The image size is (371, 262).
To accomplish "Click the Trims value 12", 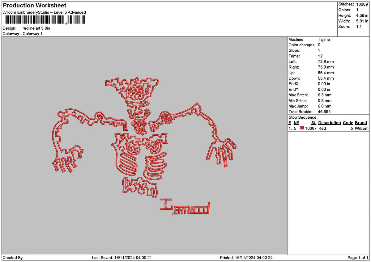I will 320,56.
